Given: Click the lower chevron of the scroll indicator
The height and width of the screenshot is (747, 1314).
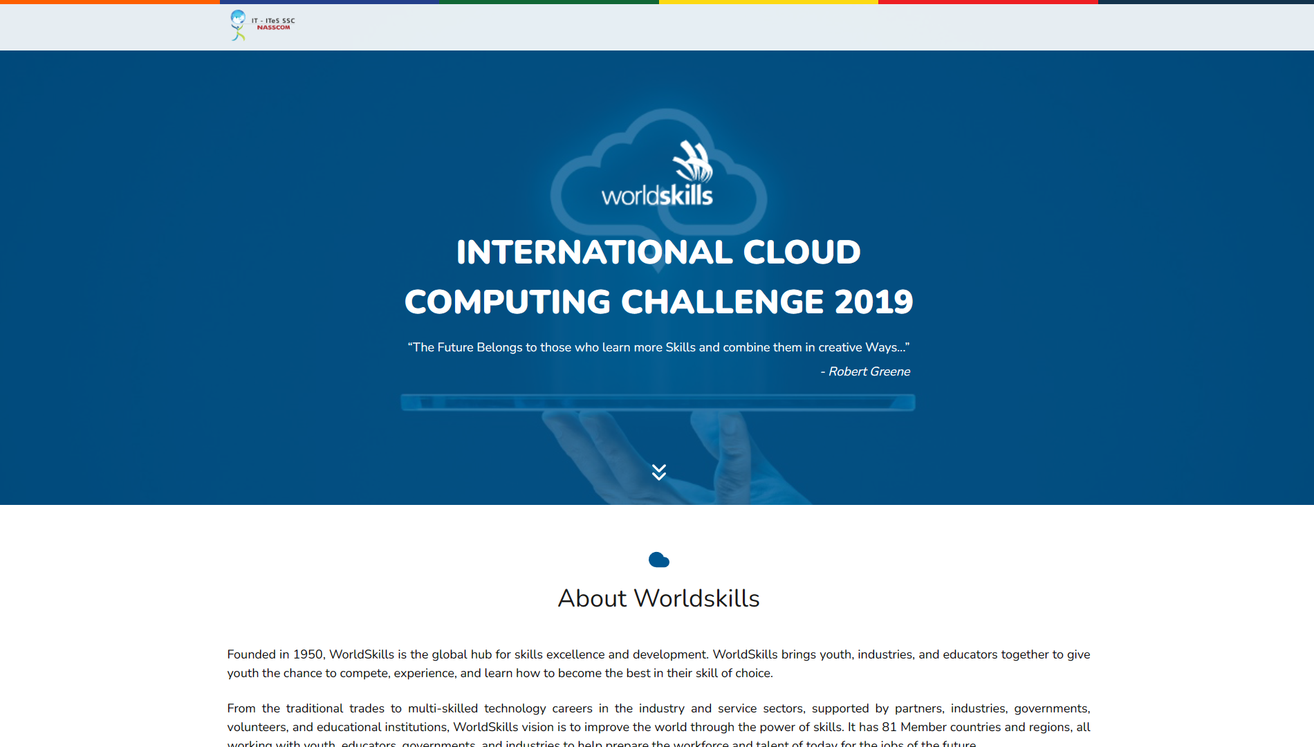Looking at the screenshot, I should coord(658,476).
